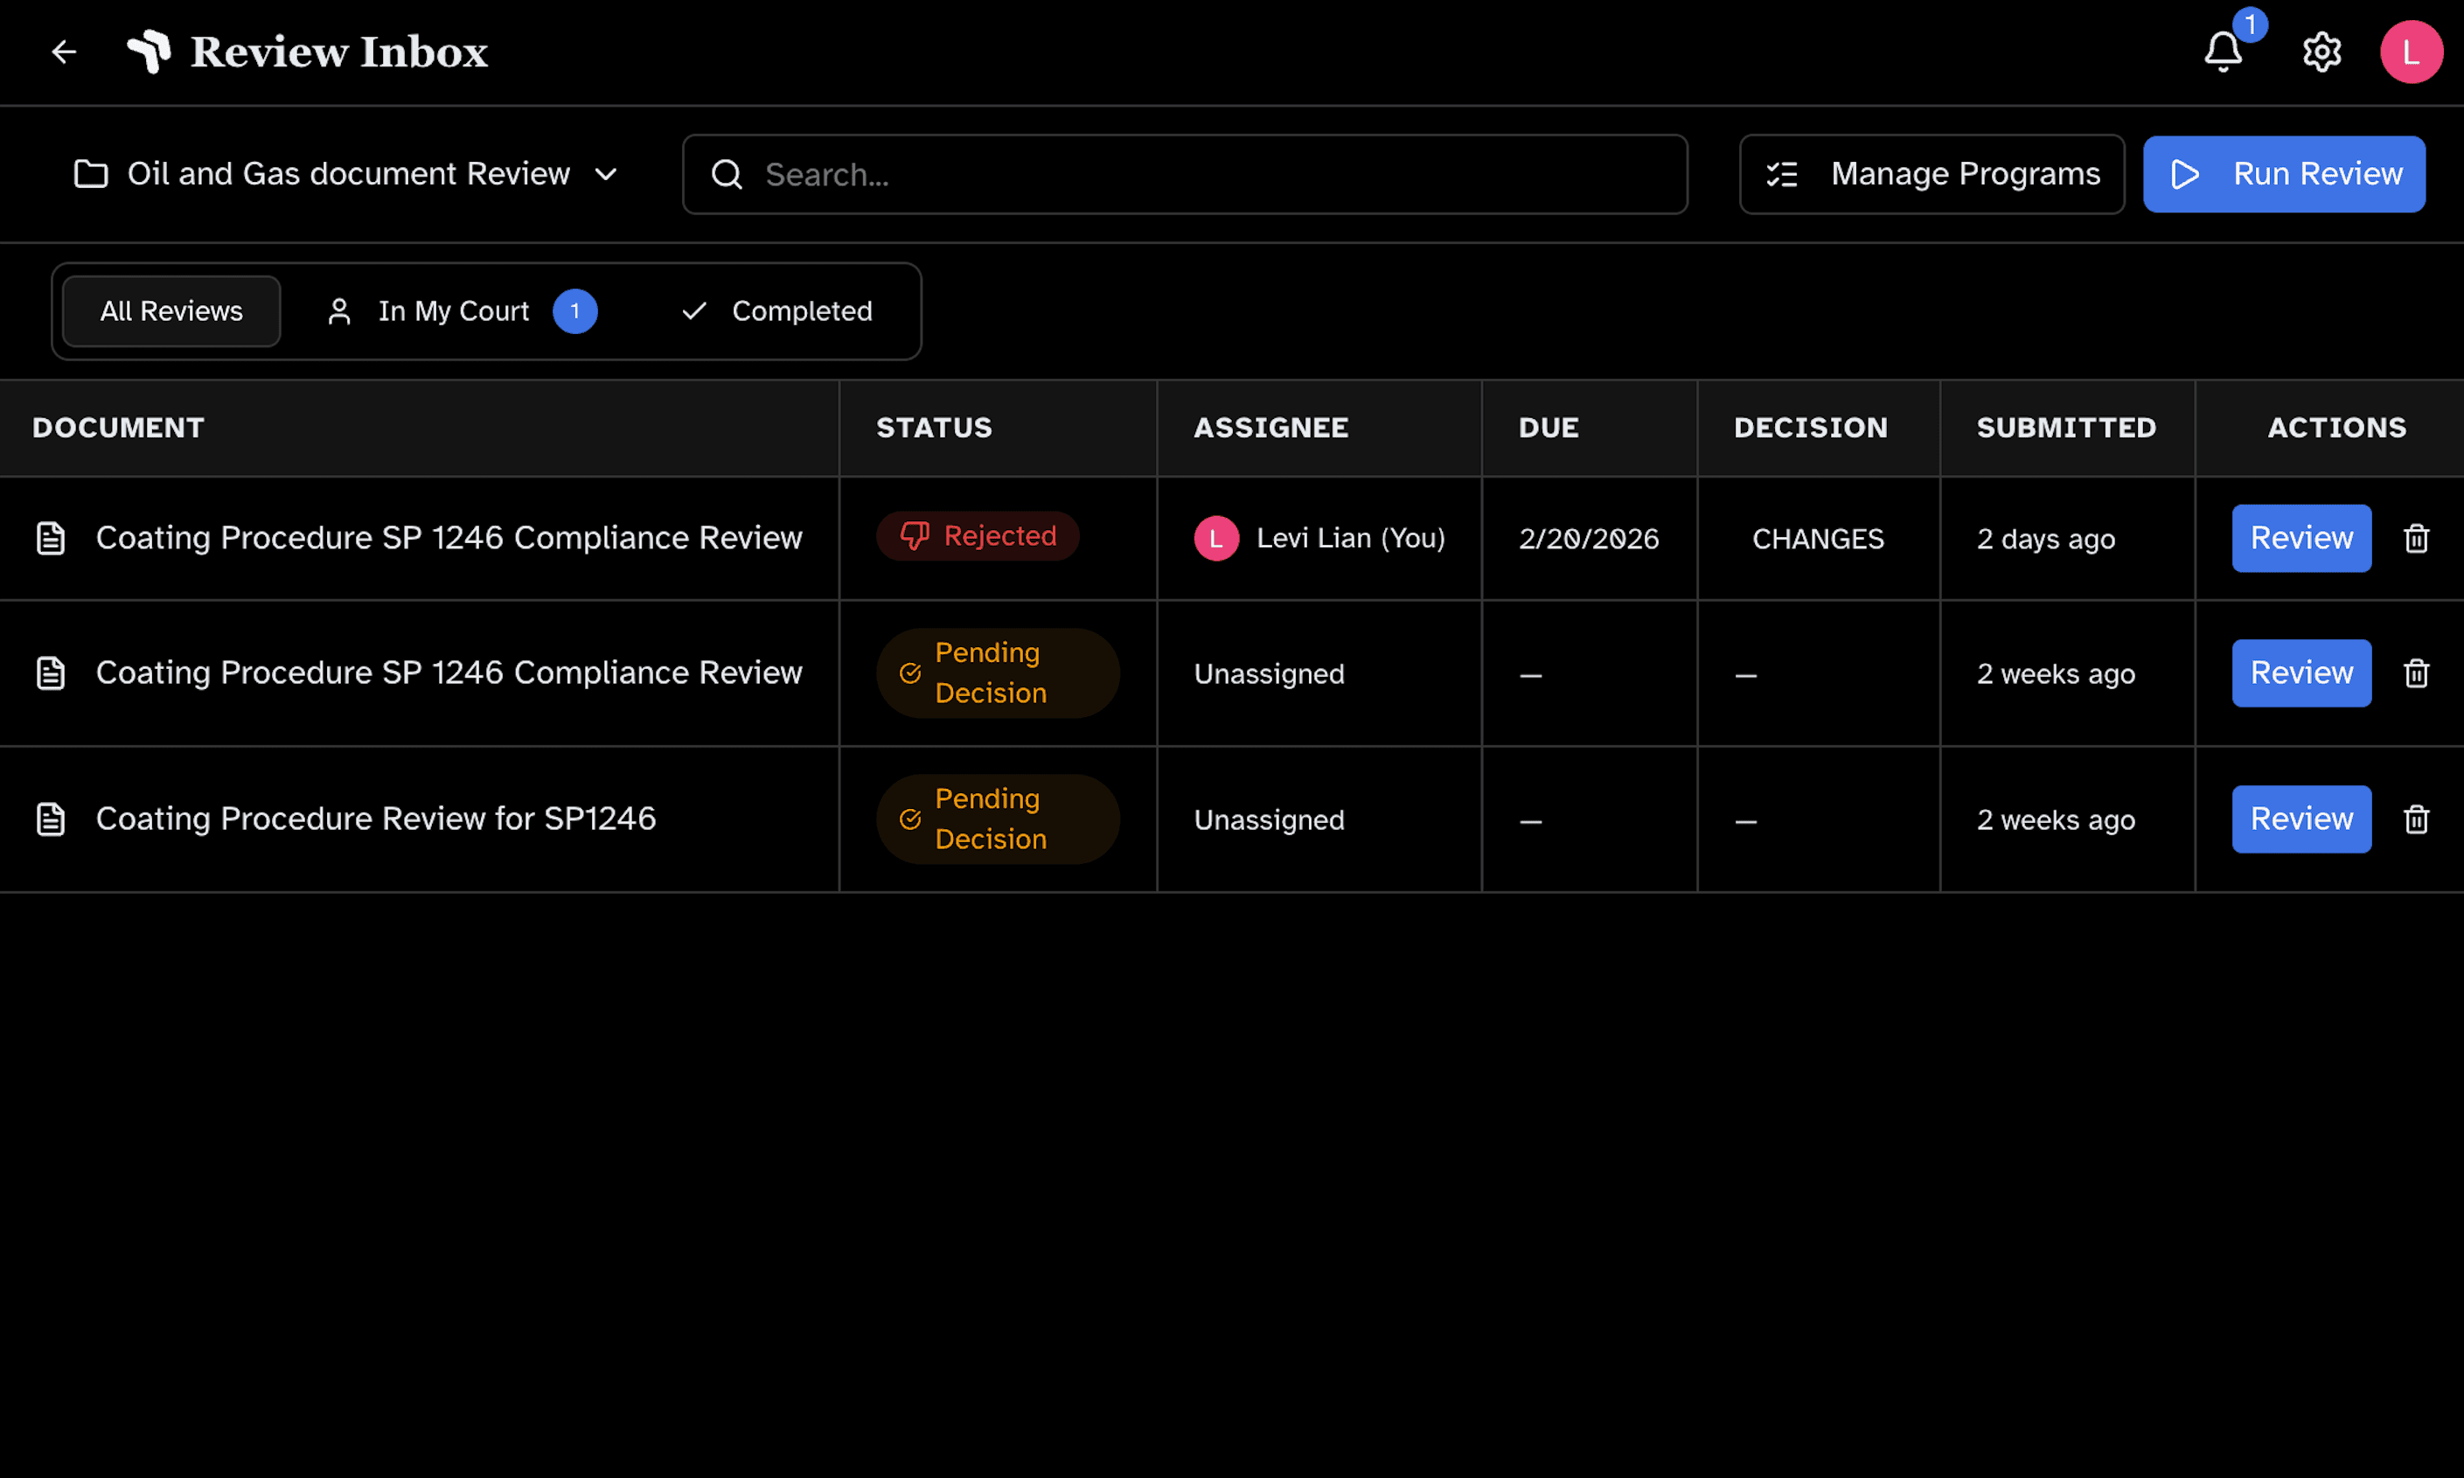
Task: Delete the second Coating Procedure row
Action: [2416, 674]
